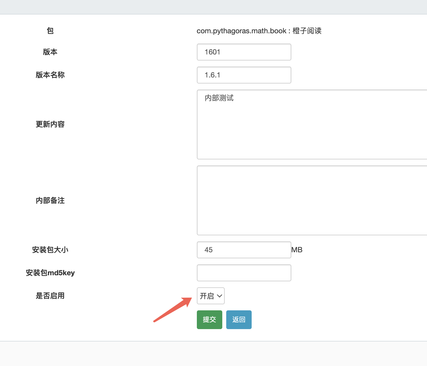Click the 安装包大小 input containing 45

(244, 250)
